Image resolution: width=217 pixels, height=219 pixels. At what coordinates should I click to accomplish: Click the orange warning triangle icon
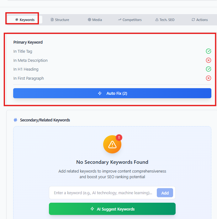[112, 144]
